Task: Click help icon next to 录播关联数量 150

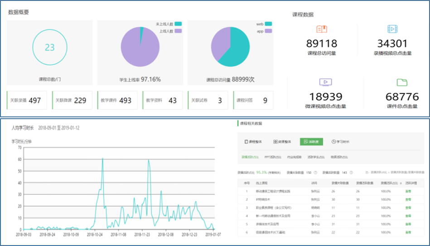Action: click(x=315, y=173)
